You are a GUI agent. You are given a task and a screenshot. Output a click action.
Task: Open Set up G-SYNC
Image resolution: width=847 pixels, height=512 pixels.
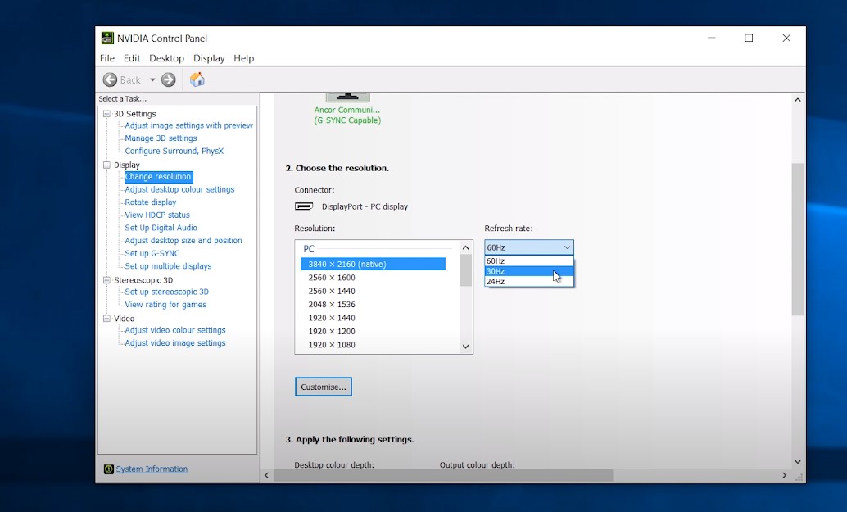[152, 253]
